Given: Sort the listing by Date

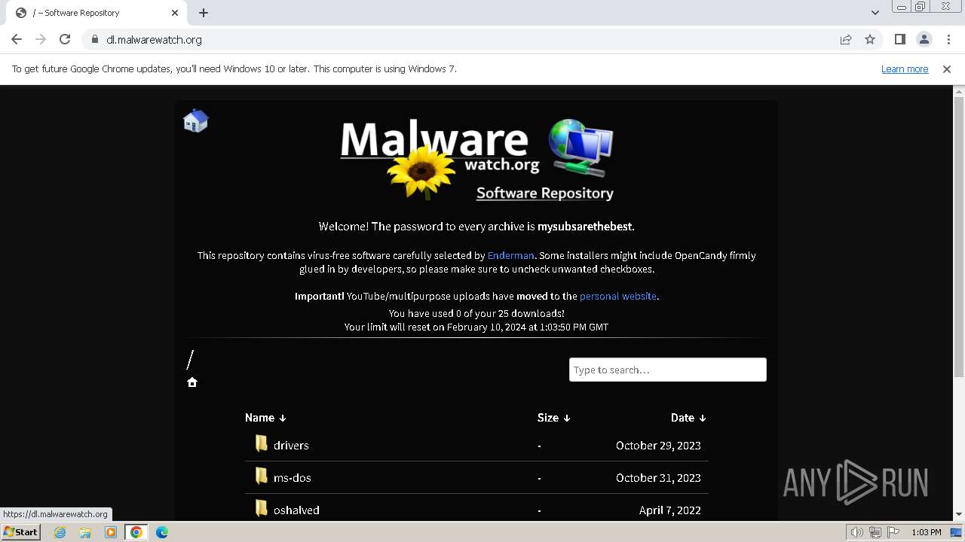Looking at the screenshot, I should coord(688,418).
